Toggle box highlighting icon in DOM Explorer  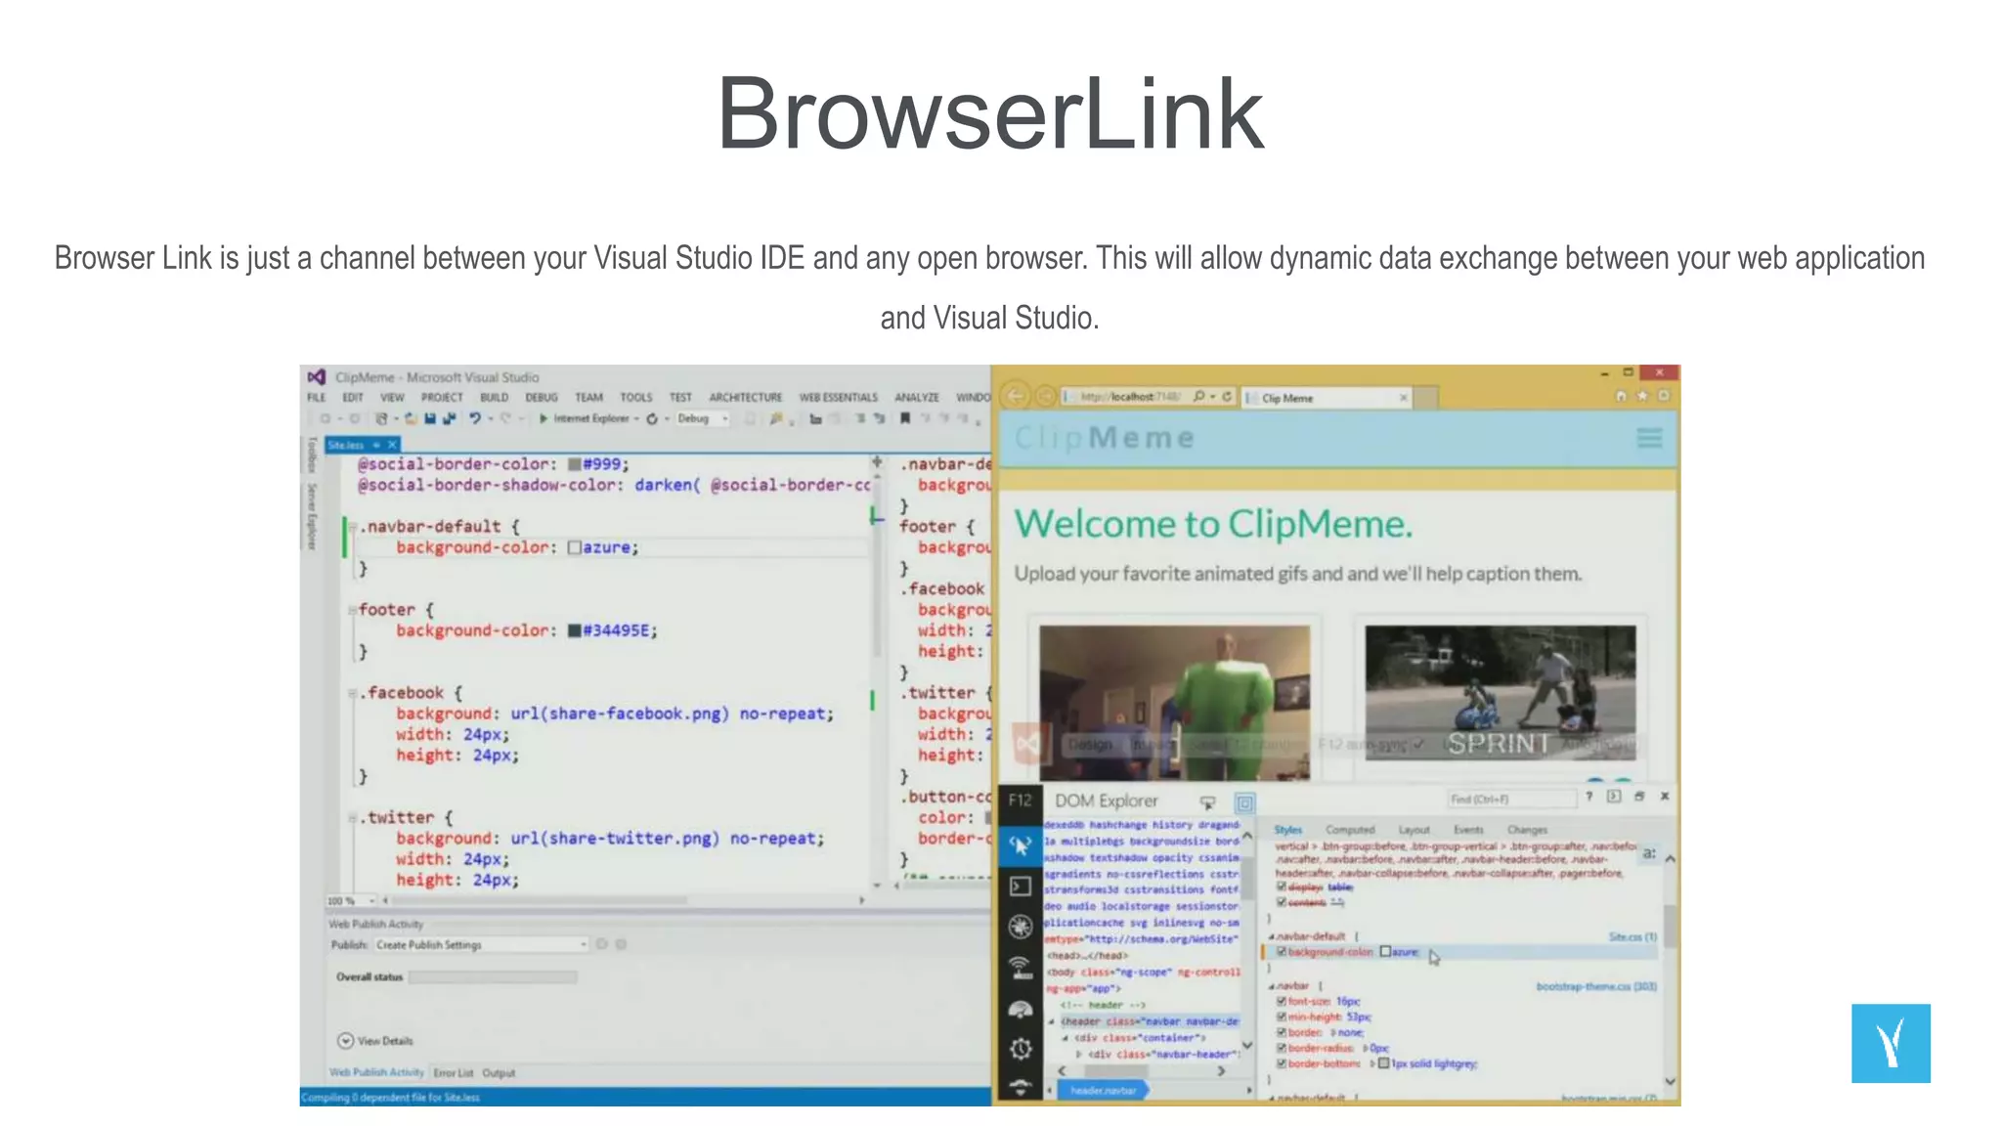1244,803
